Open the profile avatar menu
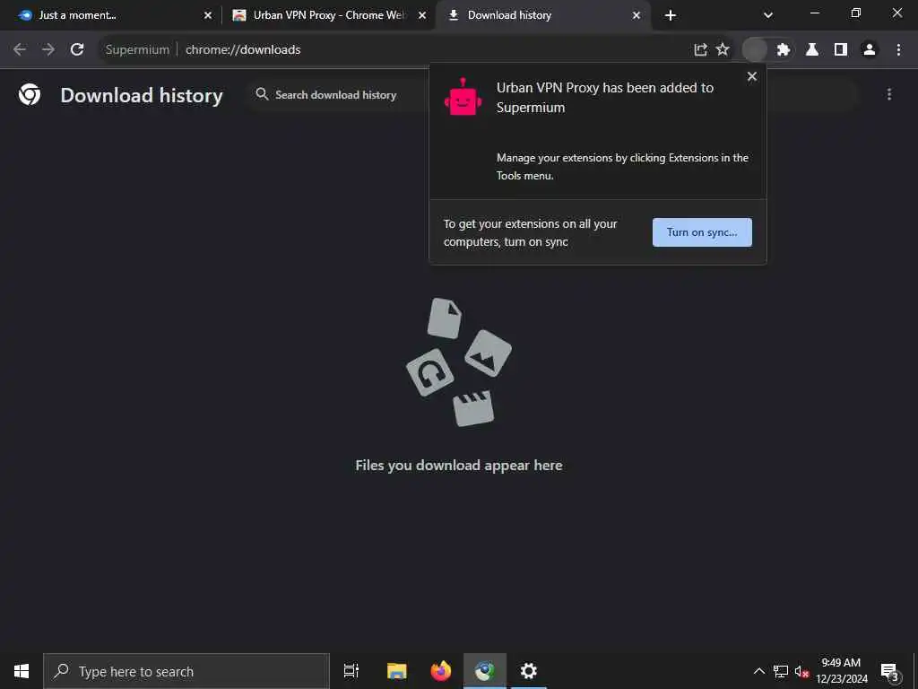918x689 pixels. [870, 50]
